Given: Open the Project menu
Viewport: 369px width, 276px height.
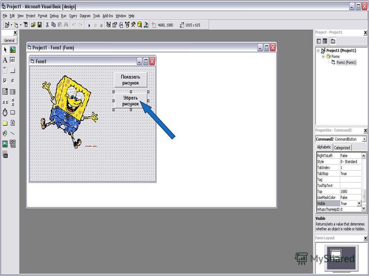Looking at the screenshot, I should (x=31, y=16).
